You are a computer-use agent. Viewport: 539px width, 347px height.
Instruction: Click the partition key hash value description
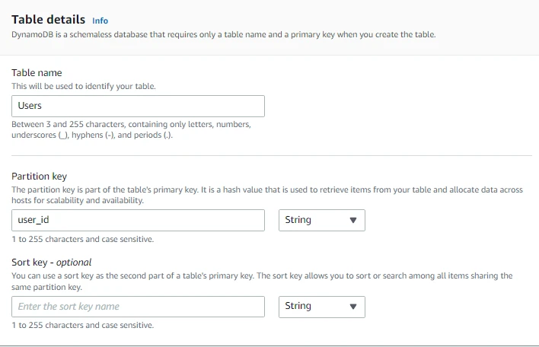[x=266, y=195]
